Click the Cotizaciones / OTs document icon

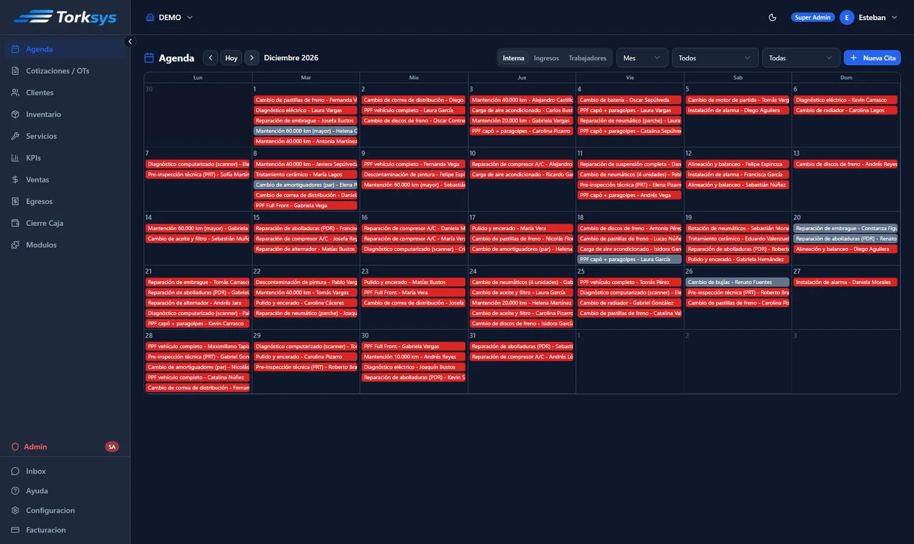(15, 71)
